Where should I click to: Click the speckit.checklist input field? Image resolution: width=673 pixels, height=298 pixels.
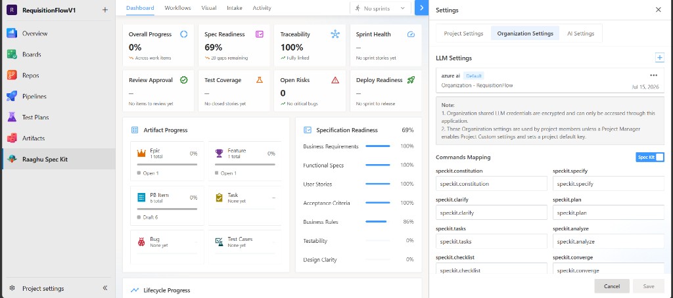[492, 268]
